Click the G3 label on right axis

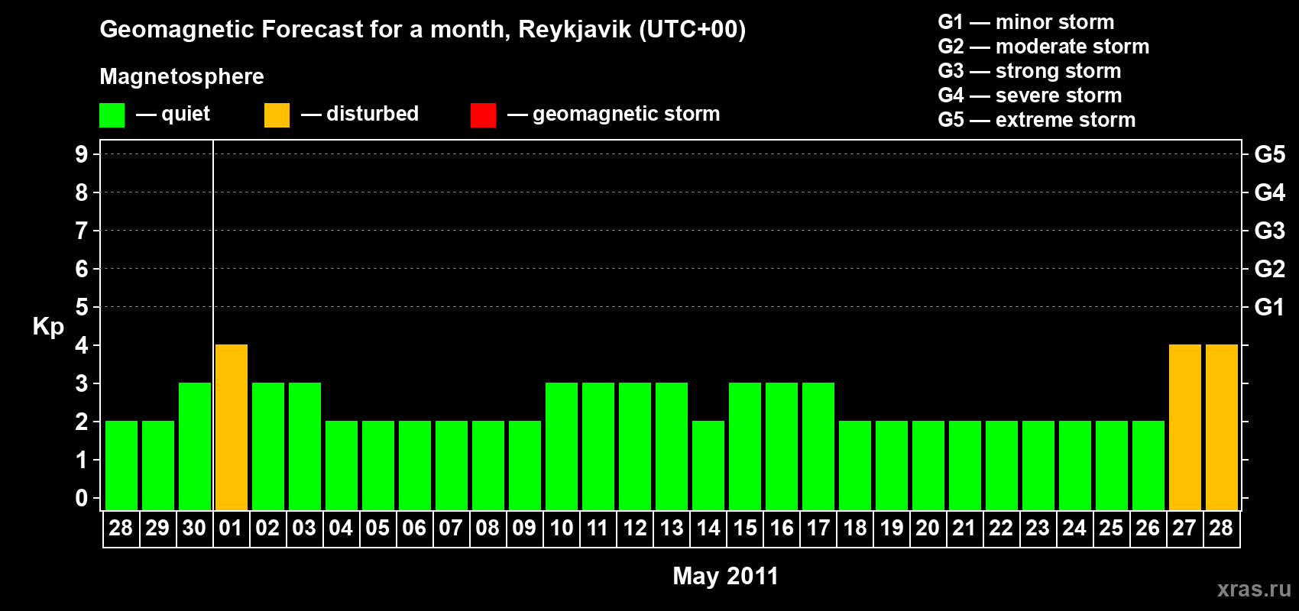click(x=1270, y=231)
